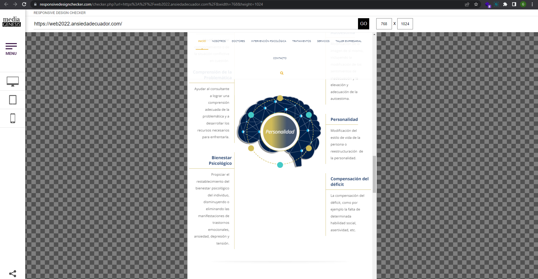Open the Chrome extensions puzzle icon
This screenshot has height=279, width=538.
click(x=505, y=4)
